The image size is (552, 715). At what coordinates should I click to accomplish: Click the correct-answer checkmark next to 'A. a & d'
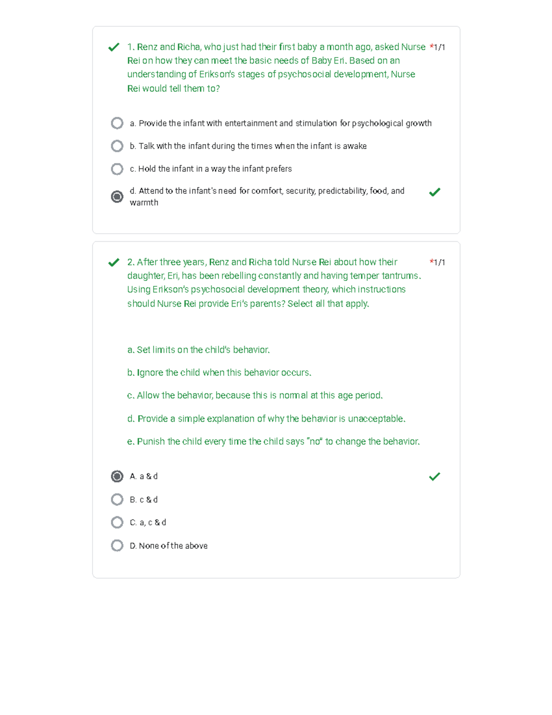(435, 477)
